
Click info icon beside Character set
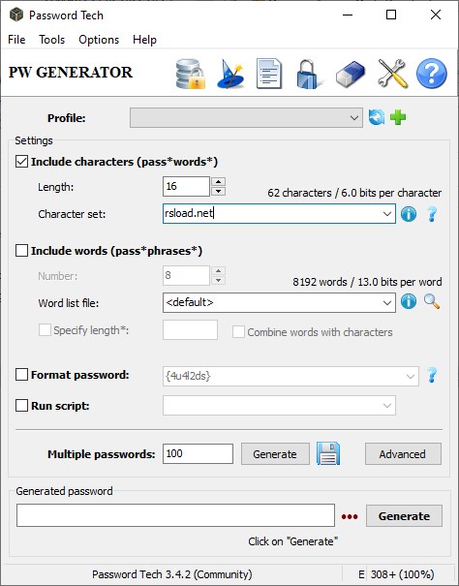click(409, 214)
